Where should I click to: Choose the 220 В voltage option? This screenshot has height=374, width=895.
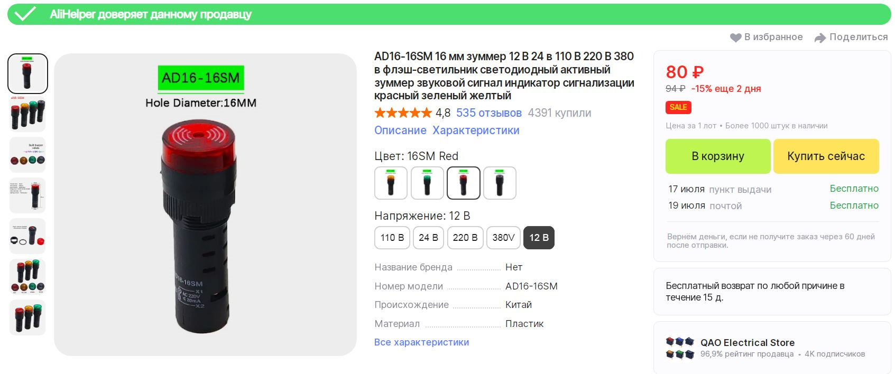[465, 238]
